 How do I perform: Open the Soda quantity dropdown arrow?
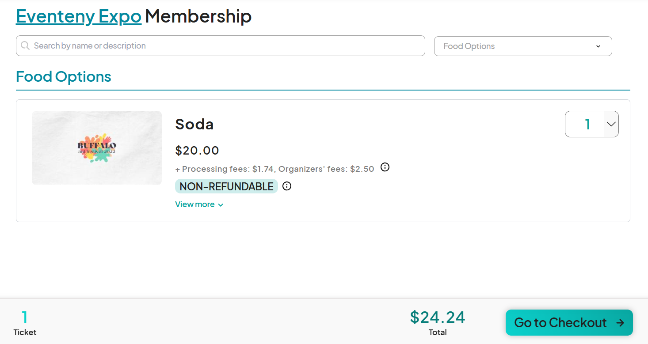point(611,124)
